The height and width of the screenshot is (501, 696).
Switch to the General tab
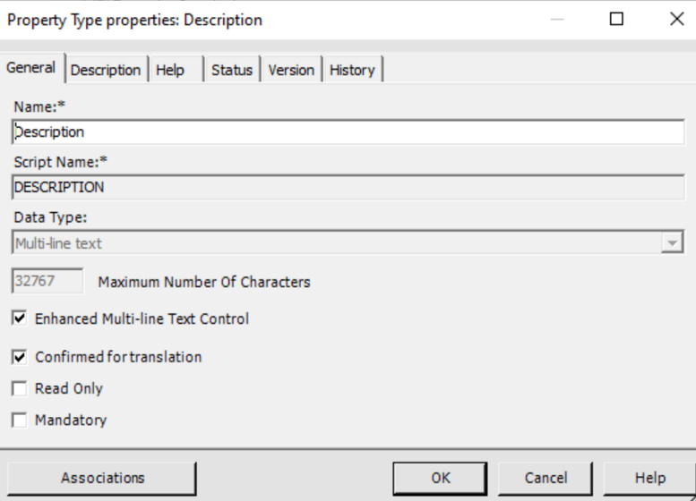pos(31,68)
